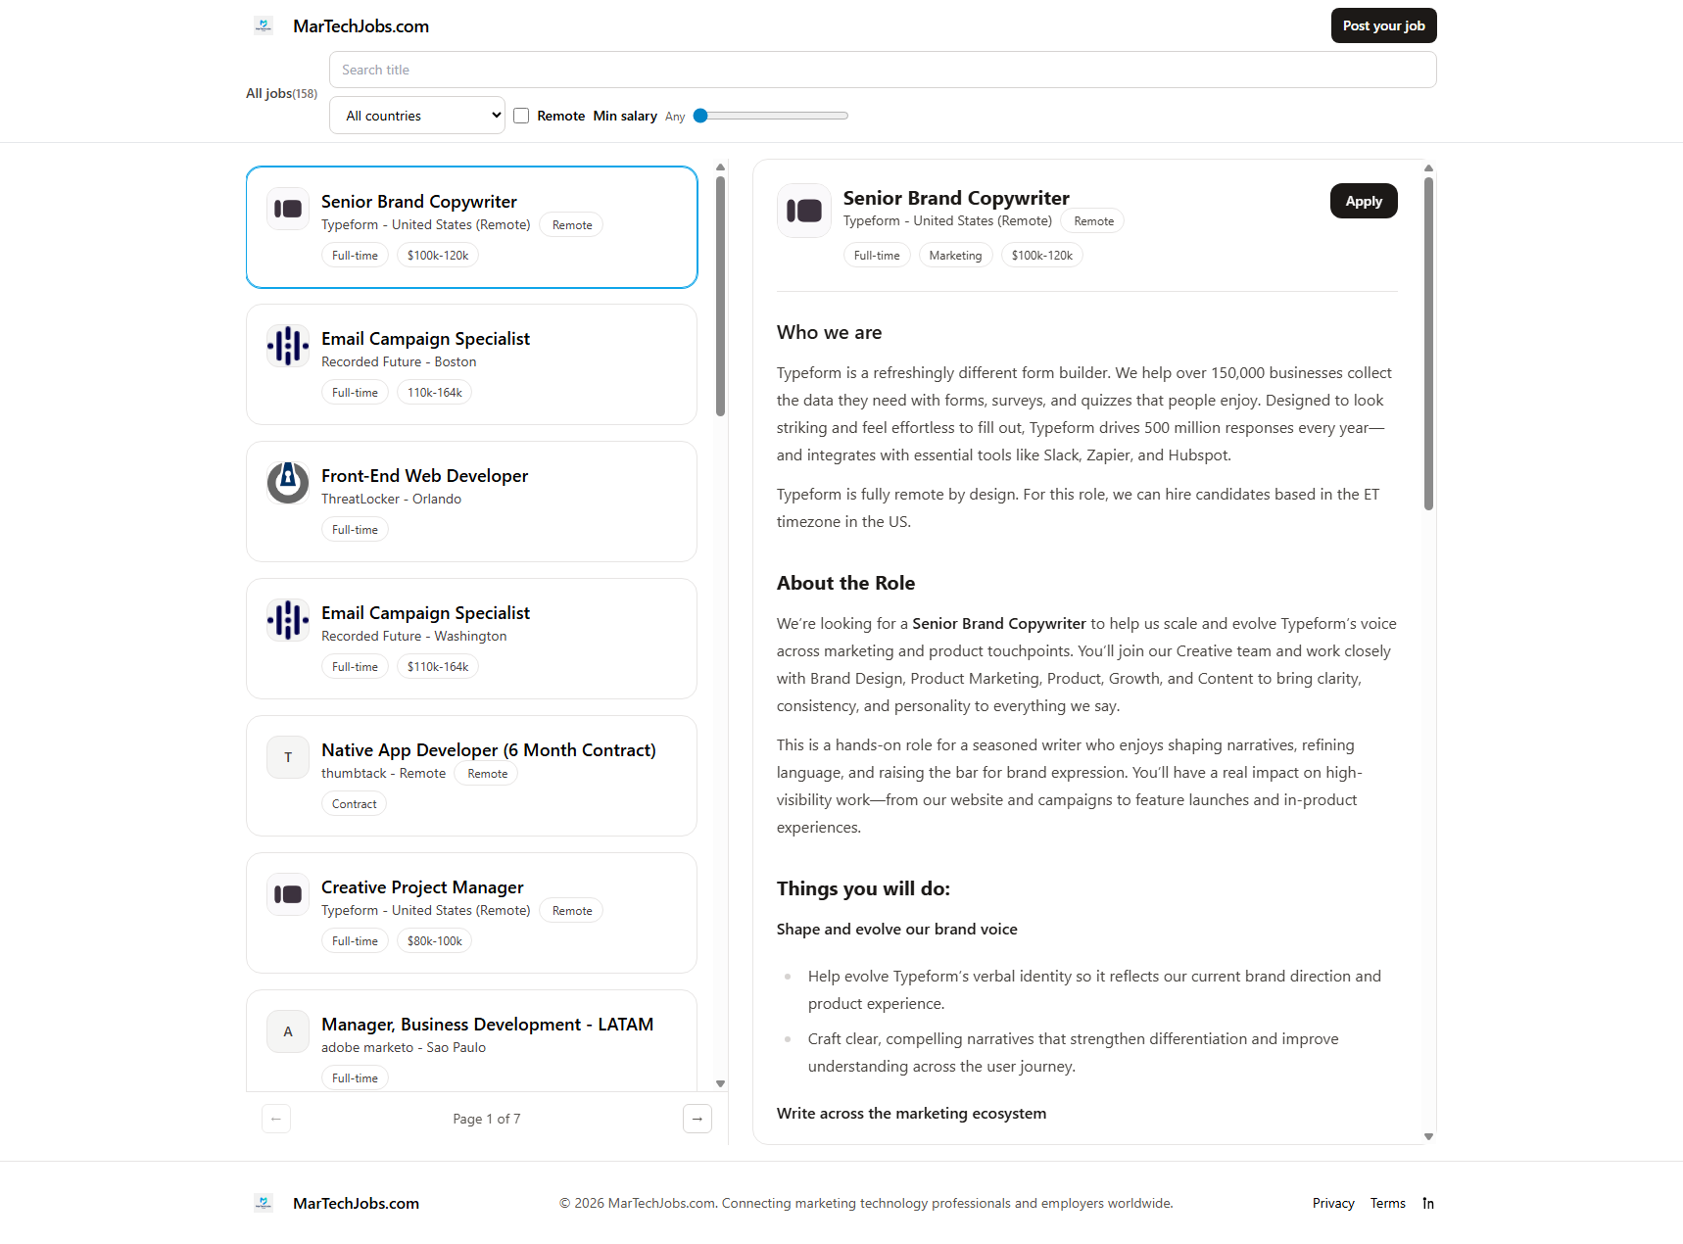Select the Recorded Future logo for Boston listing
Viewport: 1683px width, 1244px height.
pos(287,345)
